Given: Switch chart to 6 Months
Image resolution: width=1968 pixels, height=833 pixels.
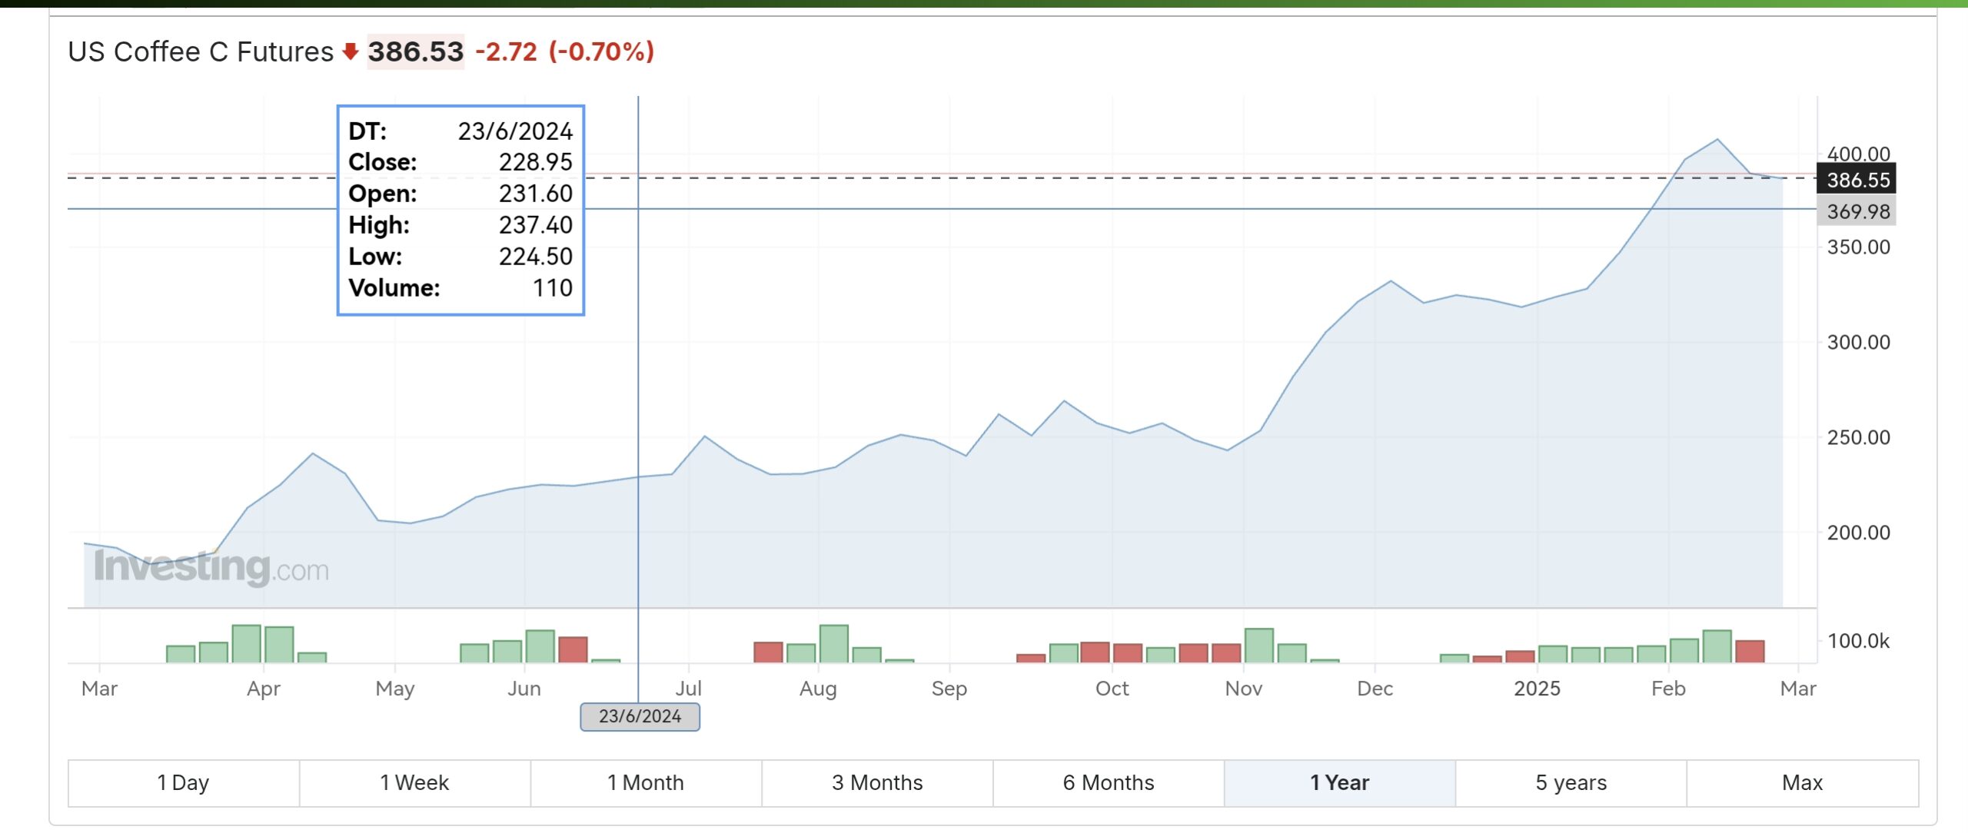Looking at the screenshot, I should (1109, 782).
